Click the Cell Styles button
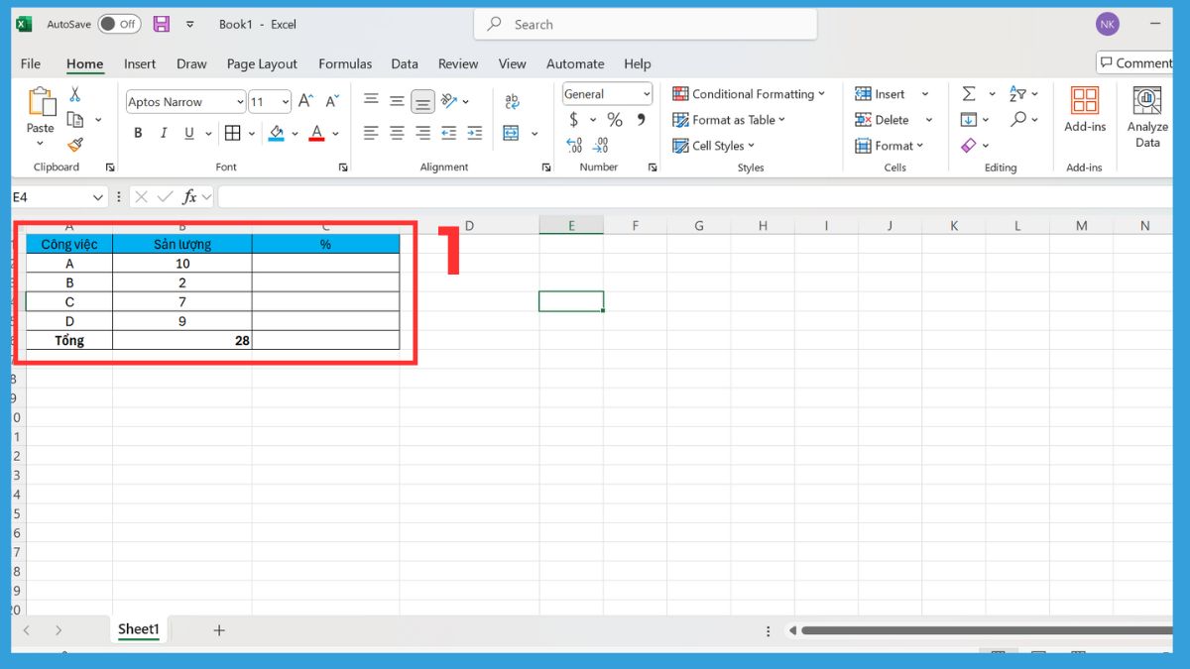This screenshot has width=1190, height=669. pyautogui.click(x=715, y=145)
